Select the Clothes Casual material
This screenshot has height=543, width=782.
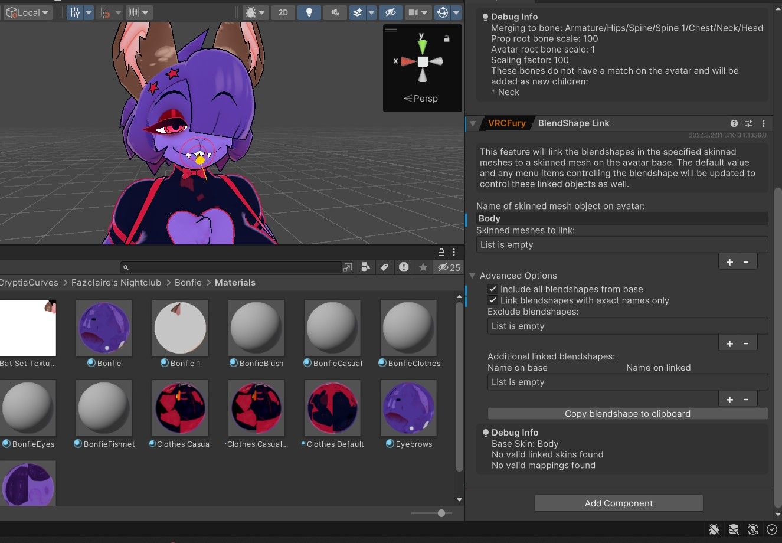(x=180, y=408)
